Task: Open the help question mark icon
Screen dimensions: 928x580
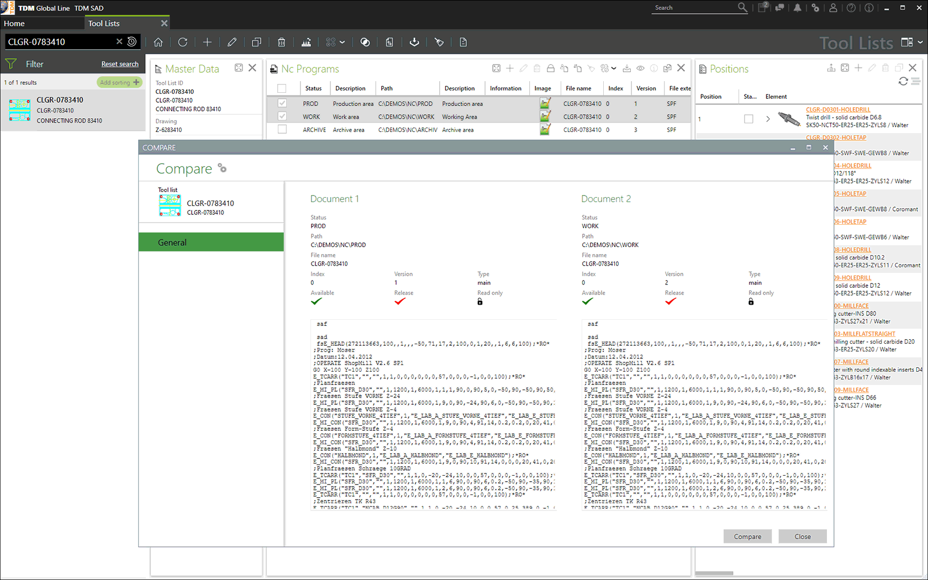Action: (x=851, y=8)
